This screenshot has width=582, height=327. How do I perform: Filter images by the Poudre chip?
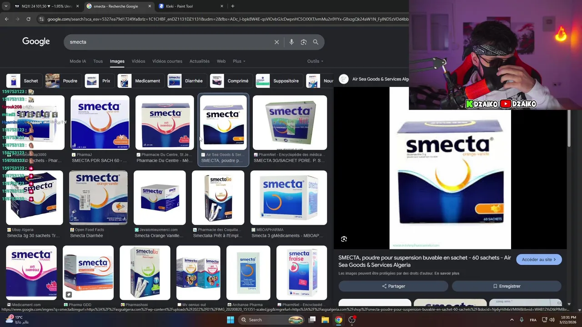point(63,81)
